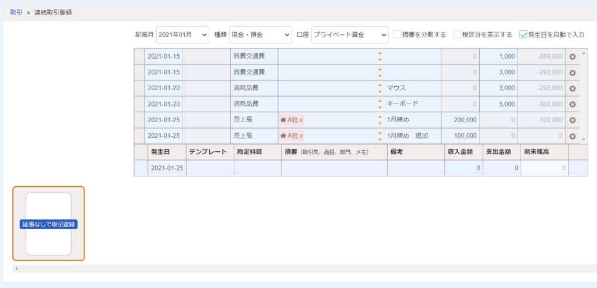Remove the A社 tag in the 100,000 row
Viewport: 597px width, 288px height.
pyautogui.click(x=301, y=136)
